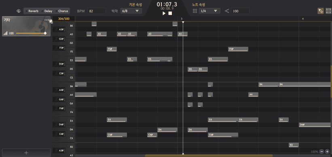The height and width of the screenshot is (157, 332).
Task: Click the B3 piano key
Action: point(70,147)
